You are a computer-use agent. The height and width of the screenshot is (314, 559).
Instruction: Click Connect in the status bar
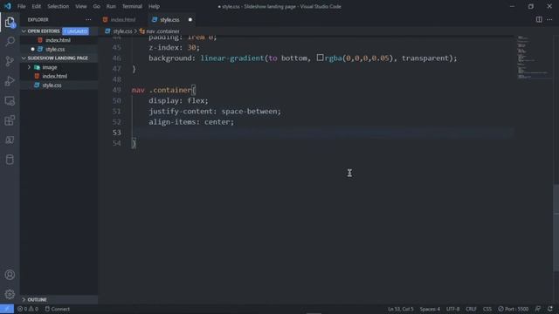pos(58,309)
